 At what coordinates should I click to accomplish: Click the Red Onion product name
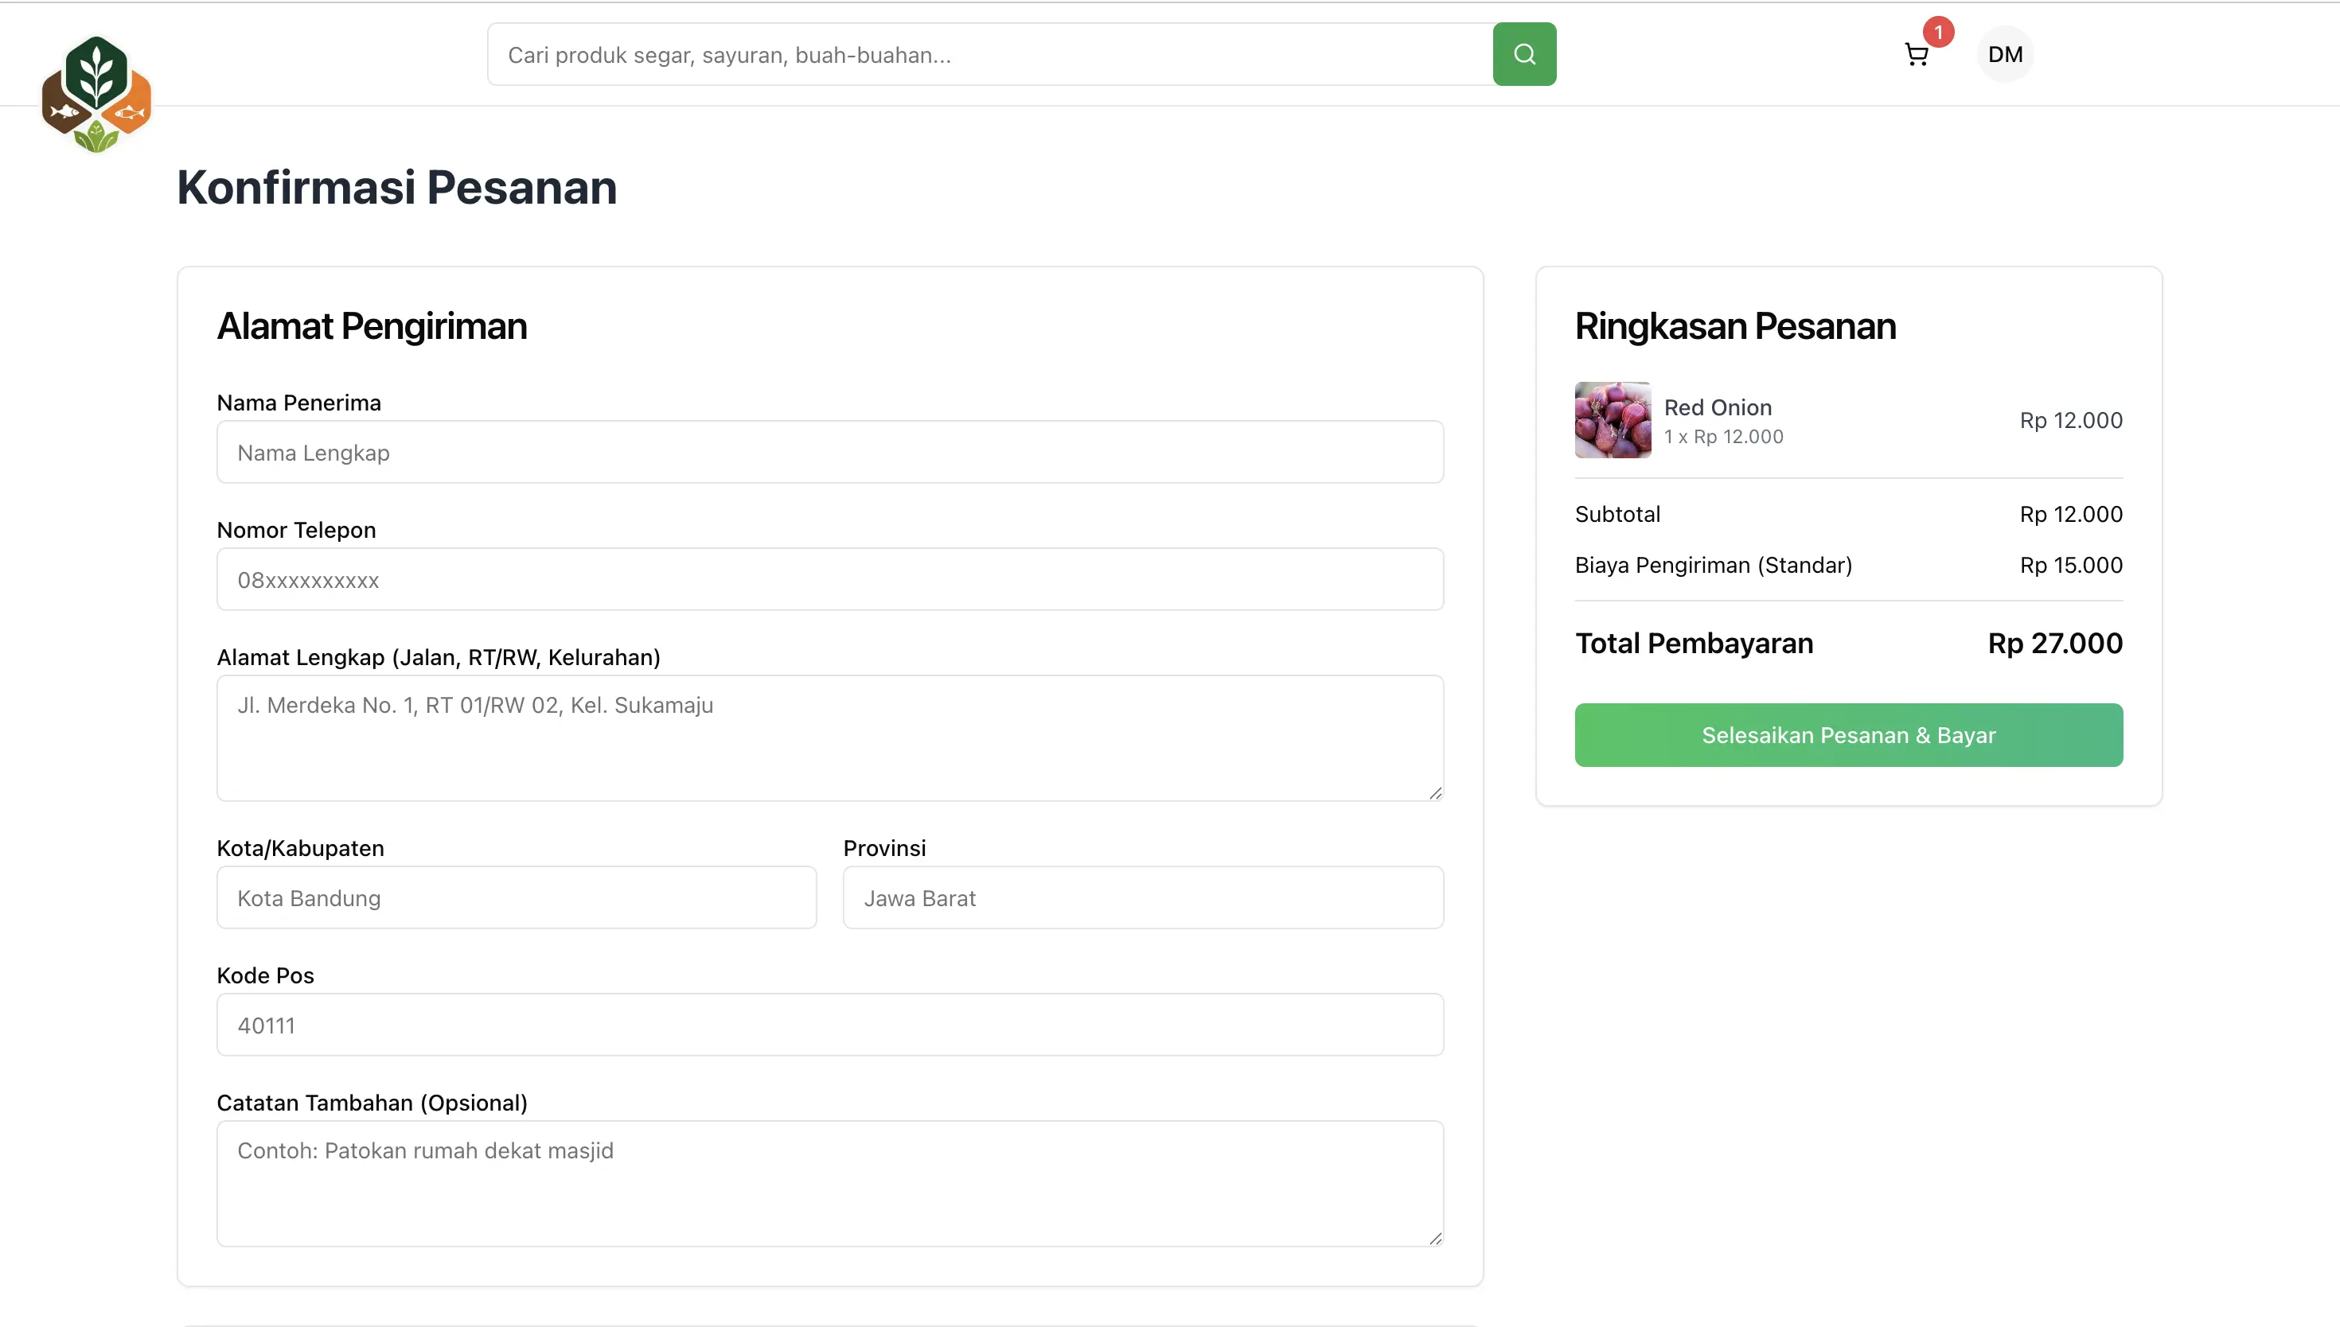pos(1718,407)
